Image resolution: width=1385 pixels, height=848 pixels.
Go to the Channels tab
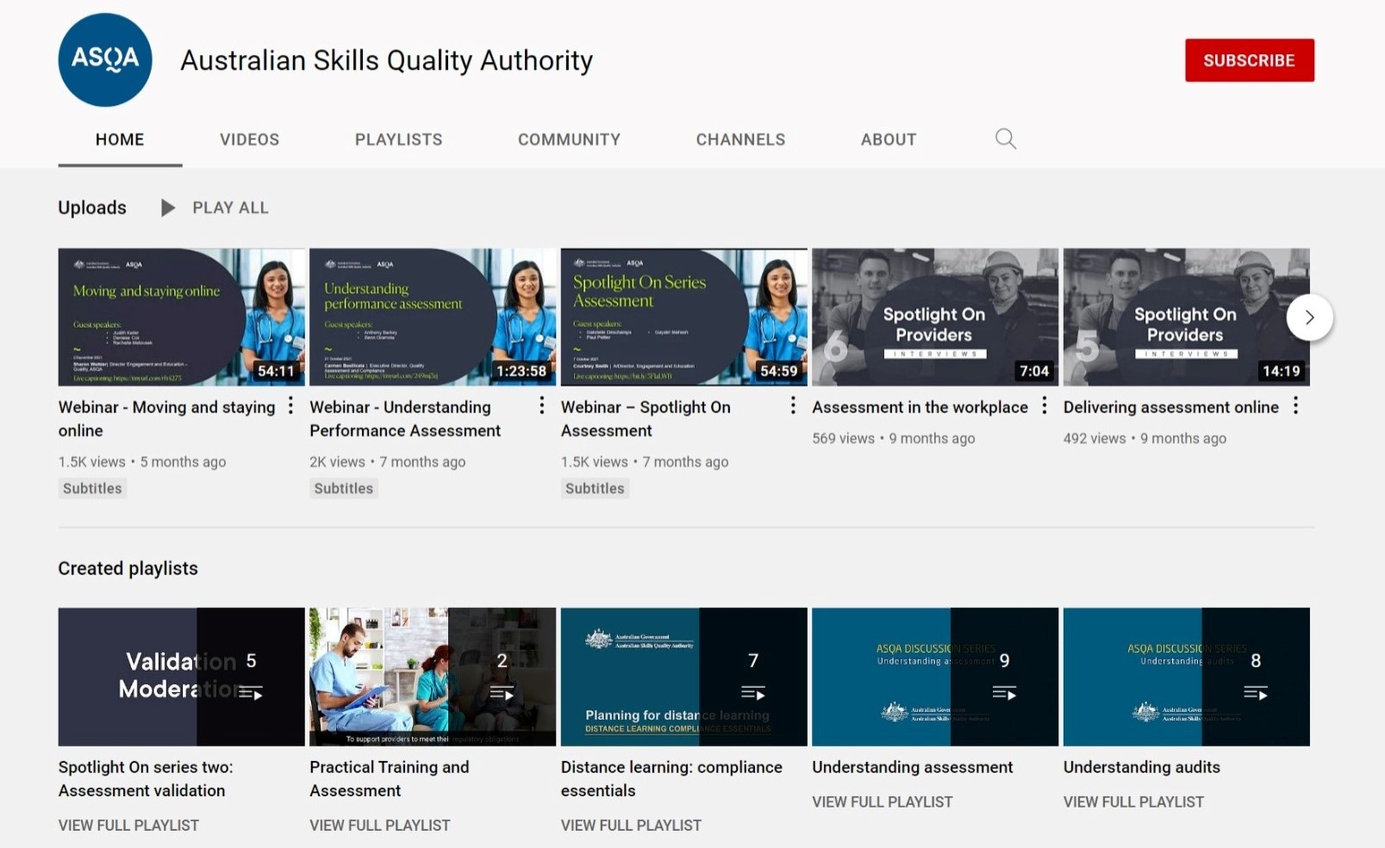click(x=740, y=139)
